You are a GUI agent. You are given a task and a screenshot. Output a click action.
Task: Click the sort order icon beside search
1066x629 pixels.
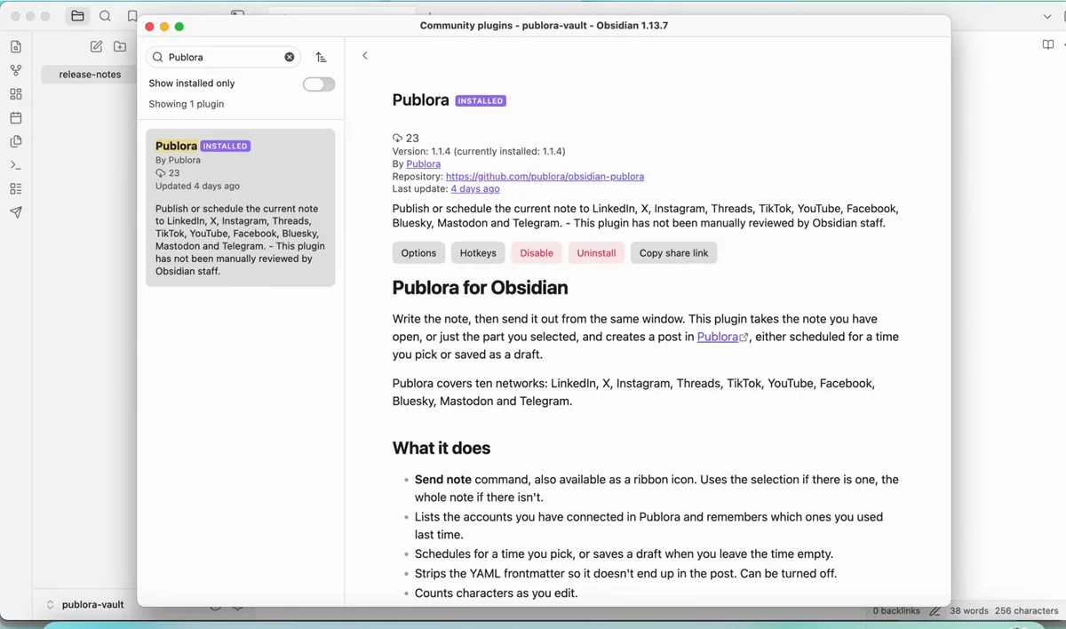click(x=322, y=57)
